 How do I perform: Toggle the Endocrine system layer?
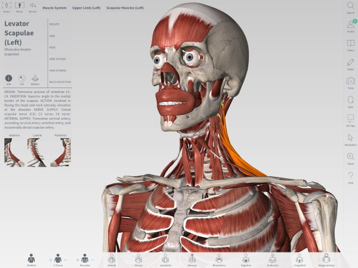click(x=273, y=260)
